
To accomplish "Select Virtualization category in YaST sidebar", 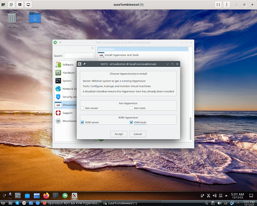I will pyautogui.click(x=65, y=105).
